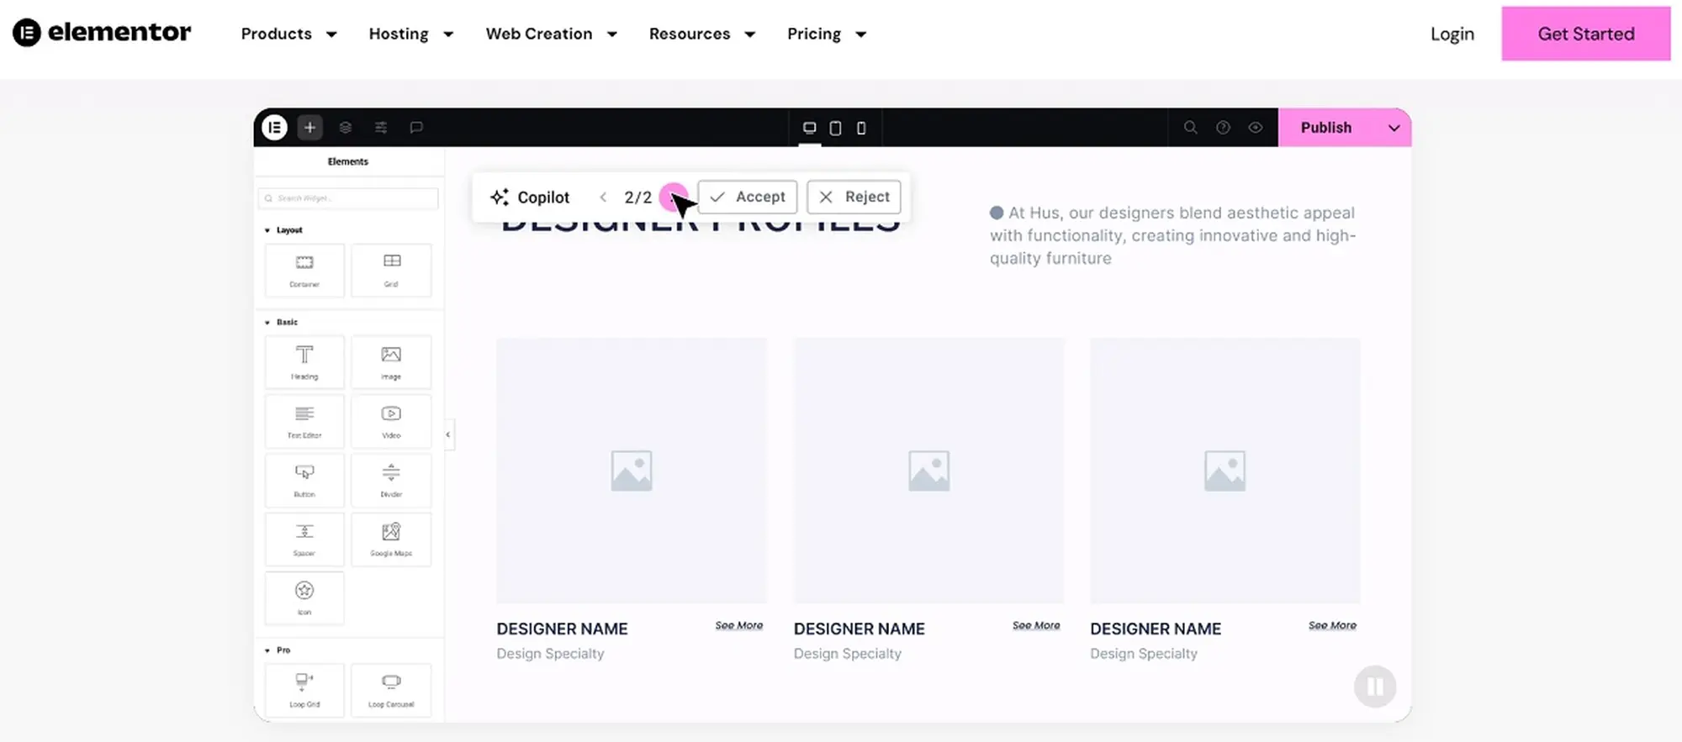Collapse the Layout widgets section
Image resolution: width=1682 pixels, height=742 pixels.
click(x=267, y=230)
